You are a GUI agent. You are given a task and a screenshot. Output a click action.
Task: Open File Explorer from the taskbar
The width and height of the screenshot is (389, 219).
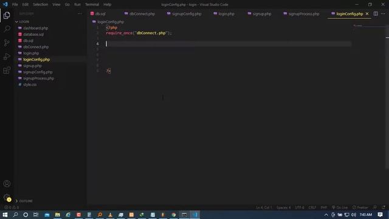pyautogui.click(x=58, y=215)
